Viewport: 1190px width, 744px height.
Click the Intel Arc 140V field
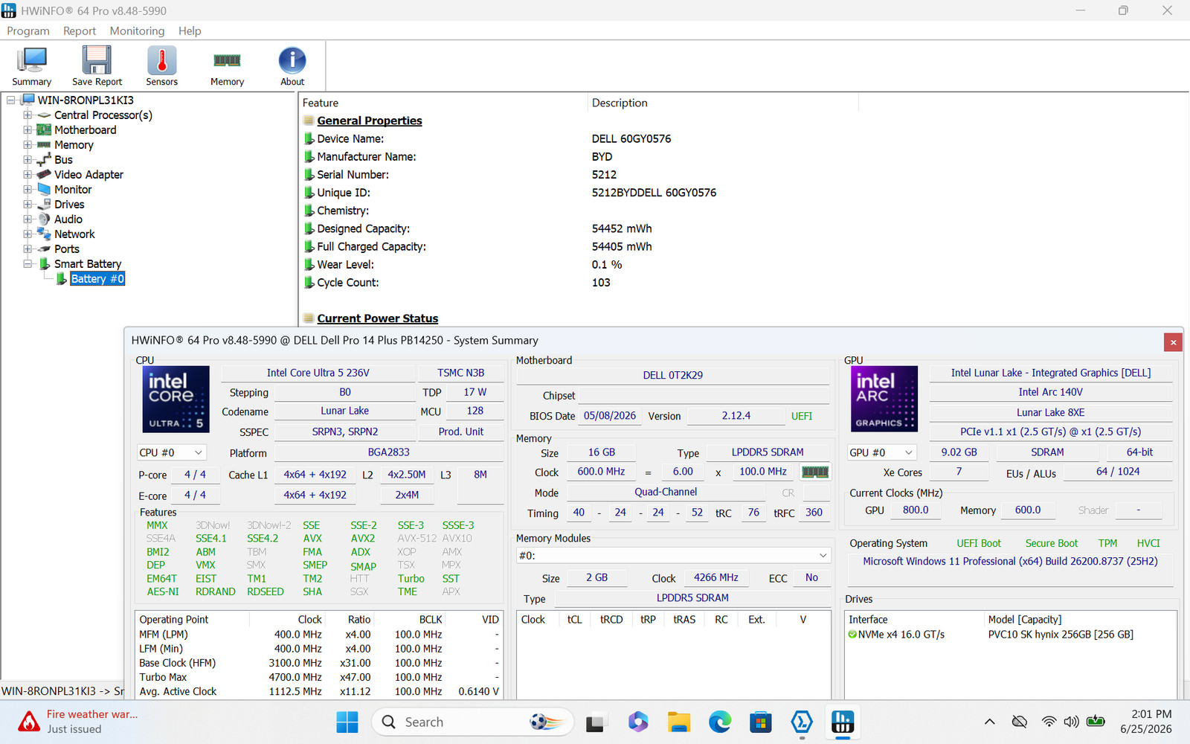tap(1050, 392)
